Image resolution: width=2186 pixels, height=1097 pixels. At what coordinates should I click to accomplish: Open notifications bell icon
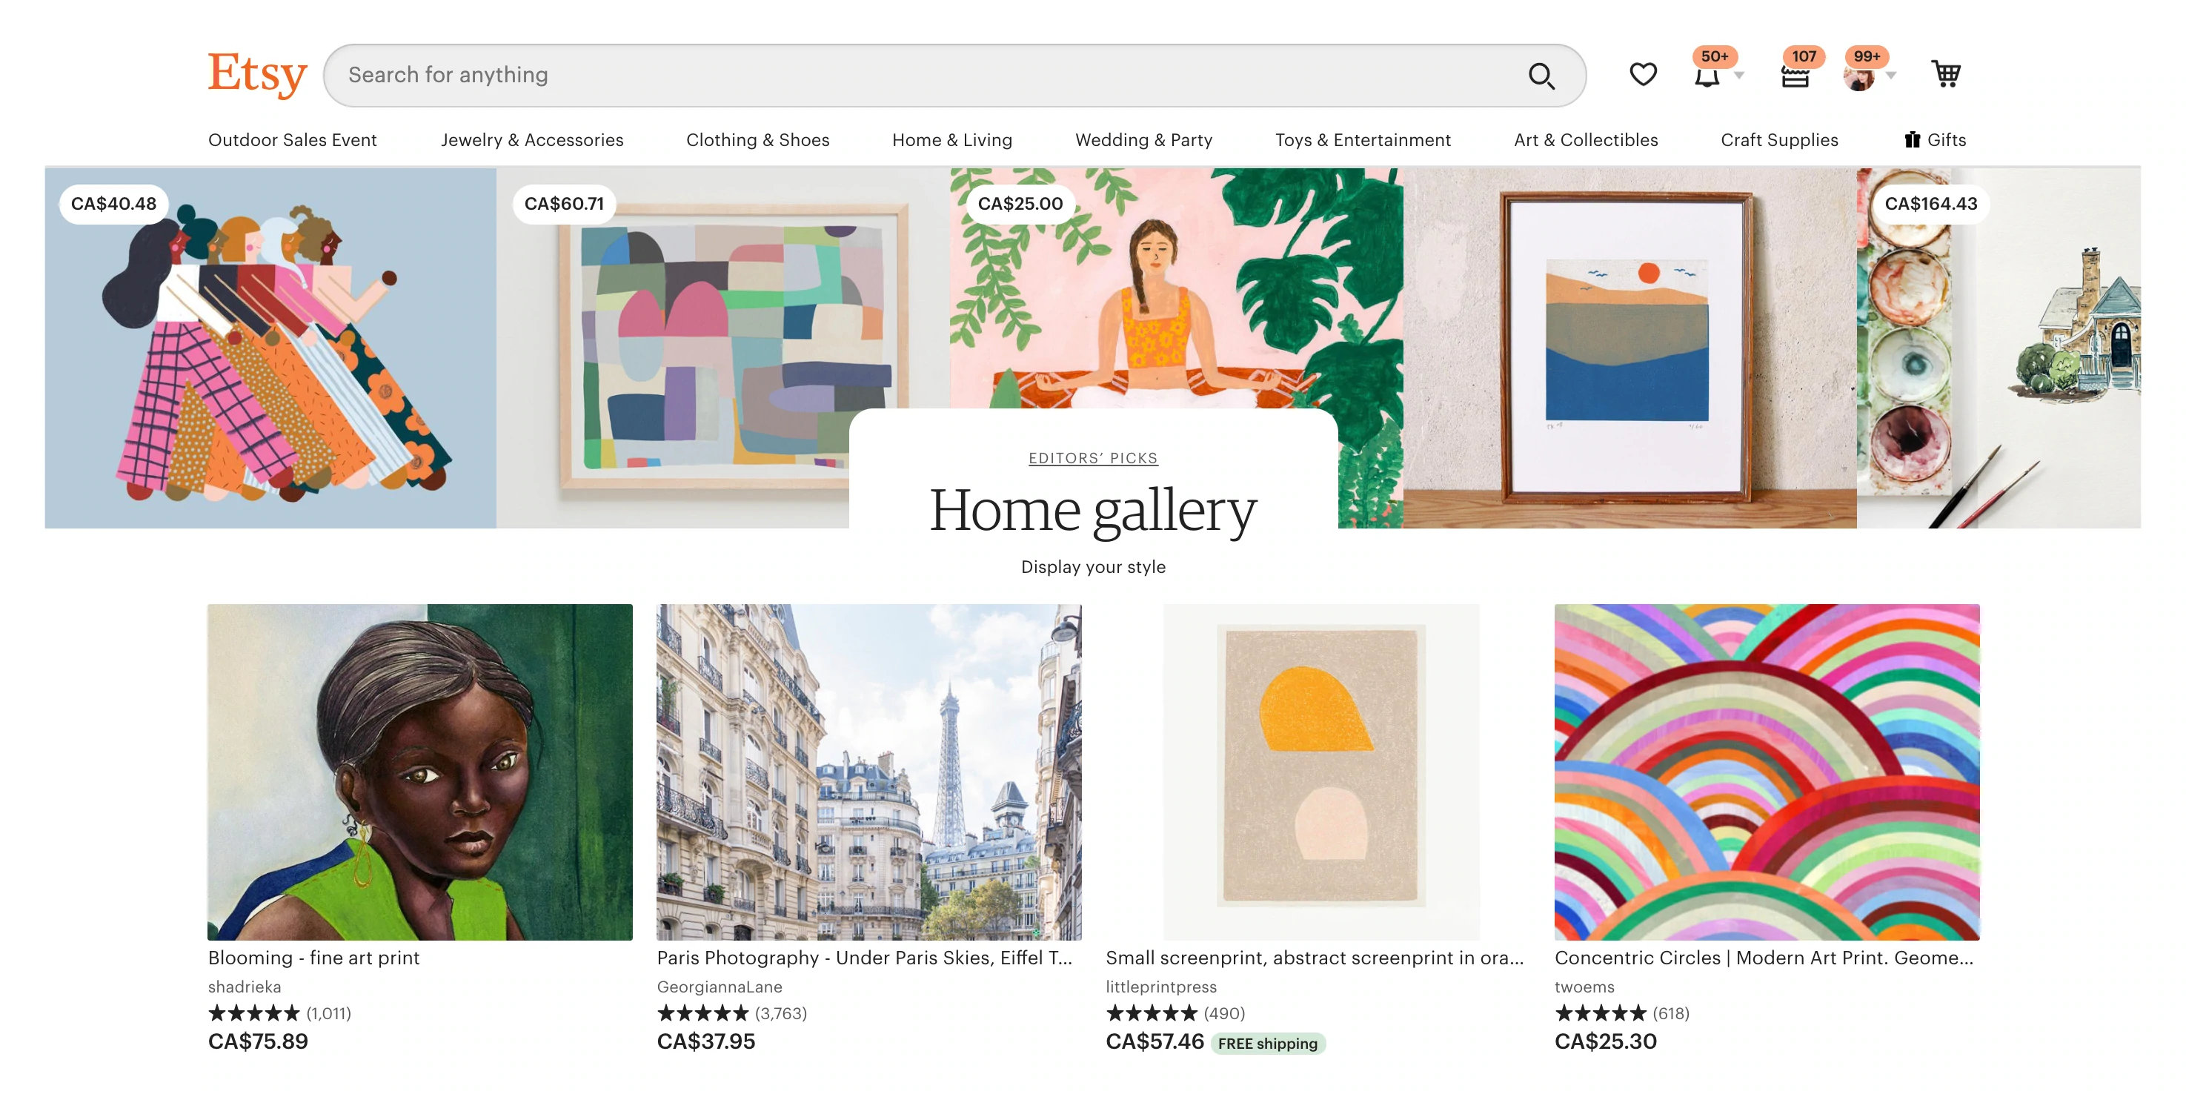1707,76
